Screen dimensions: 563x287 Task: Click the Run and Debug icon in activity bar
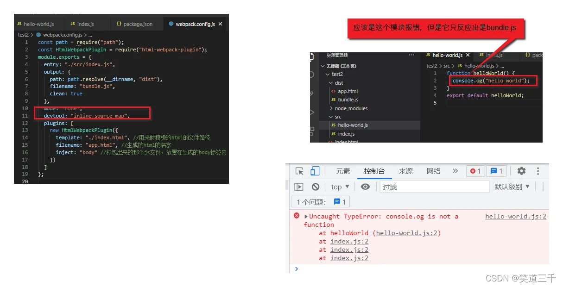(312, 112)
